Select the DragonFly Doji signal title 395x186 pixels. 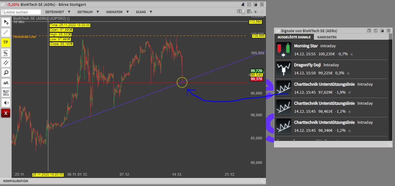(307, 65)
